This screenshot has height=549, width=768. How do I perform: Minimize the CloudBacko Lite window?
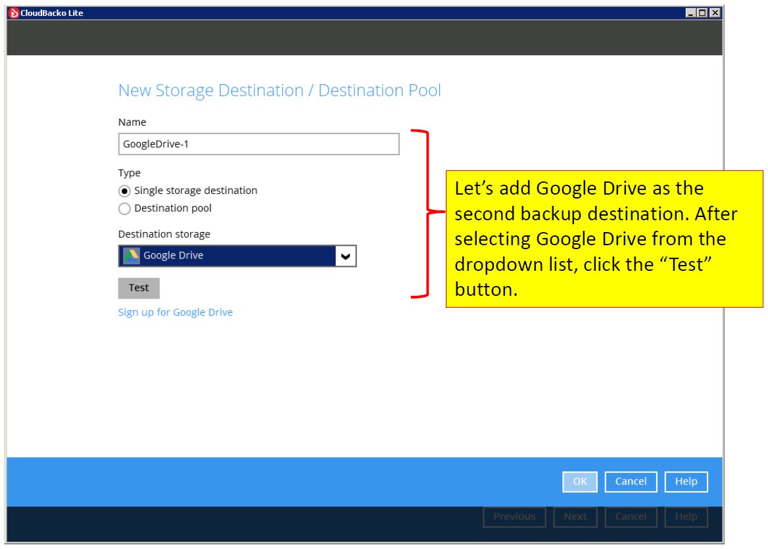[690, 12]
